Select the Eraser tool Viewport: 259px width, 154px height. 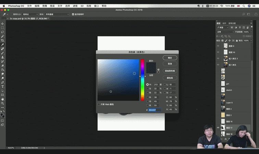tap(2, 65)
